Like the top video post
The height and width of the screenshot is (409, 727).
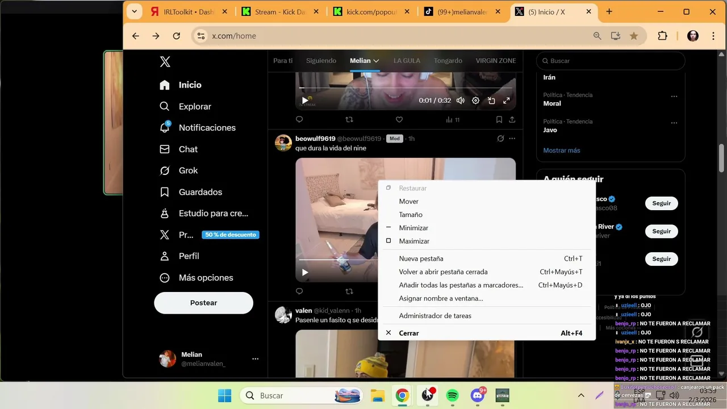click(399, 119)
